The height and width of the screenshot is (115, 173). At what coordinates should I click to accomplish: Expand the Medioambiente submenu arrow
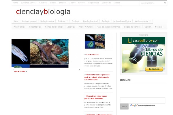pos(150,21)
